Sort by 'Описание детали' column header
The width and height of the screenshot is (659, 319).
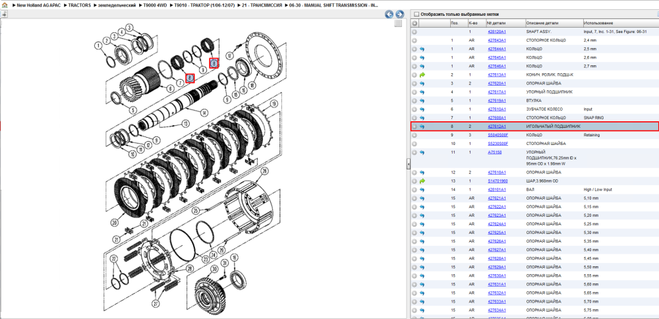[554, 23]
